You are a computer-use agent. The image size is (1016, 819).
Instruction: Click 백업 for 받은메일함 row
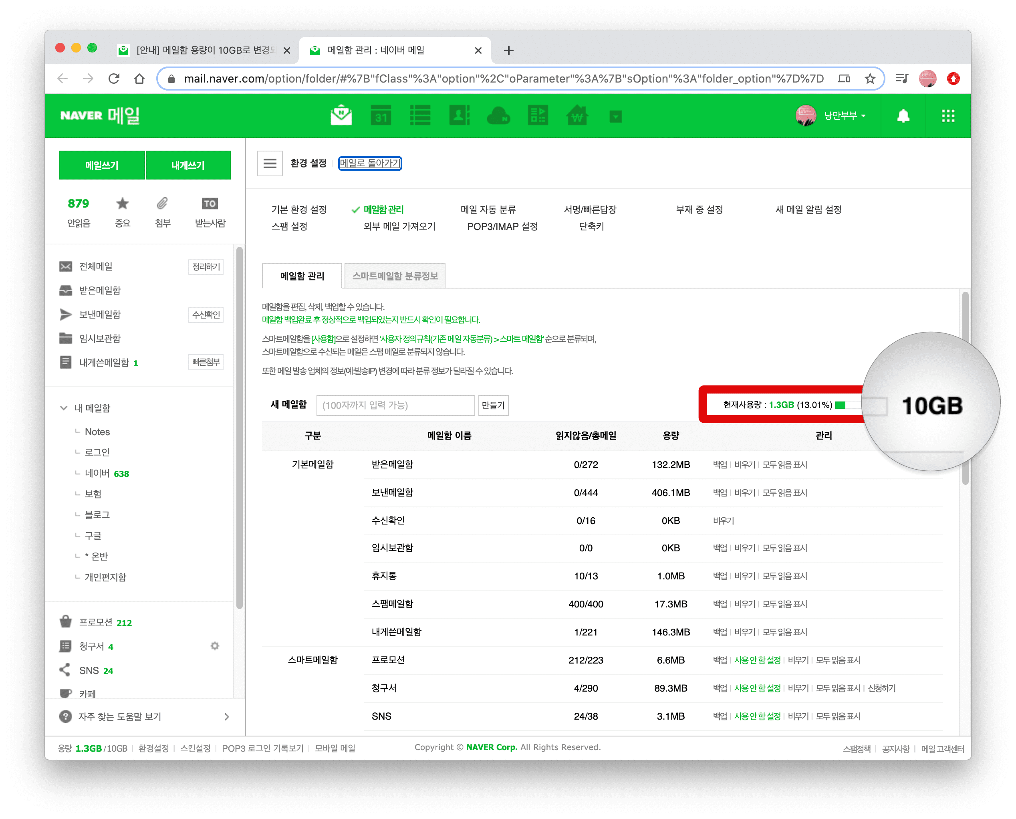tap(720, 465)
